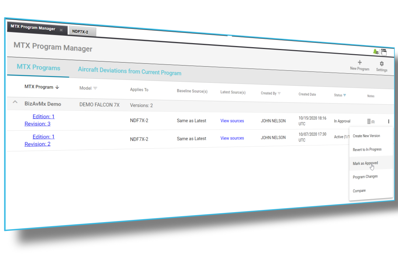
Task: Click the New Program plus icon
Action: coord(360,63)
